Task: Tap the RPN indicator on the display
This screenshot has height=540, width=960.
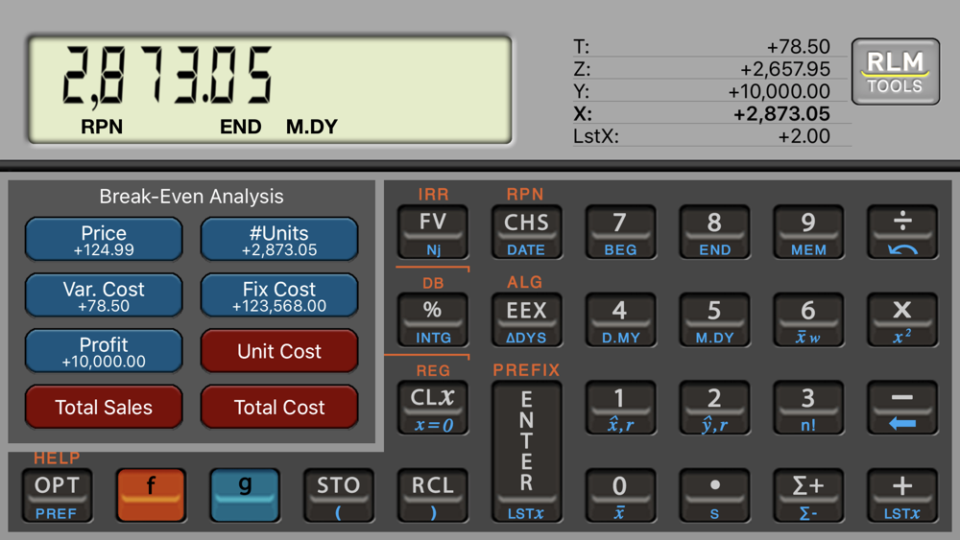Action: (x=102, y=127)
